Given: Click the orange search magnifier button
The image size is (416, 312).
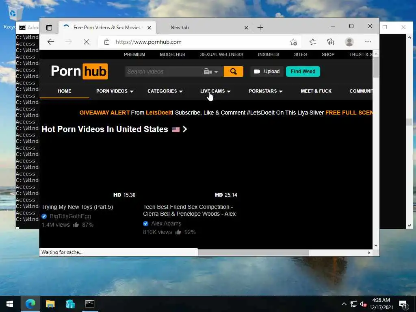Looking at the screenshot, I should pos(234,71).
